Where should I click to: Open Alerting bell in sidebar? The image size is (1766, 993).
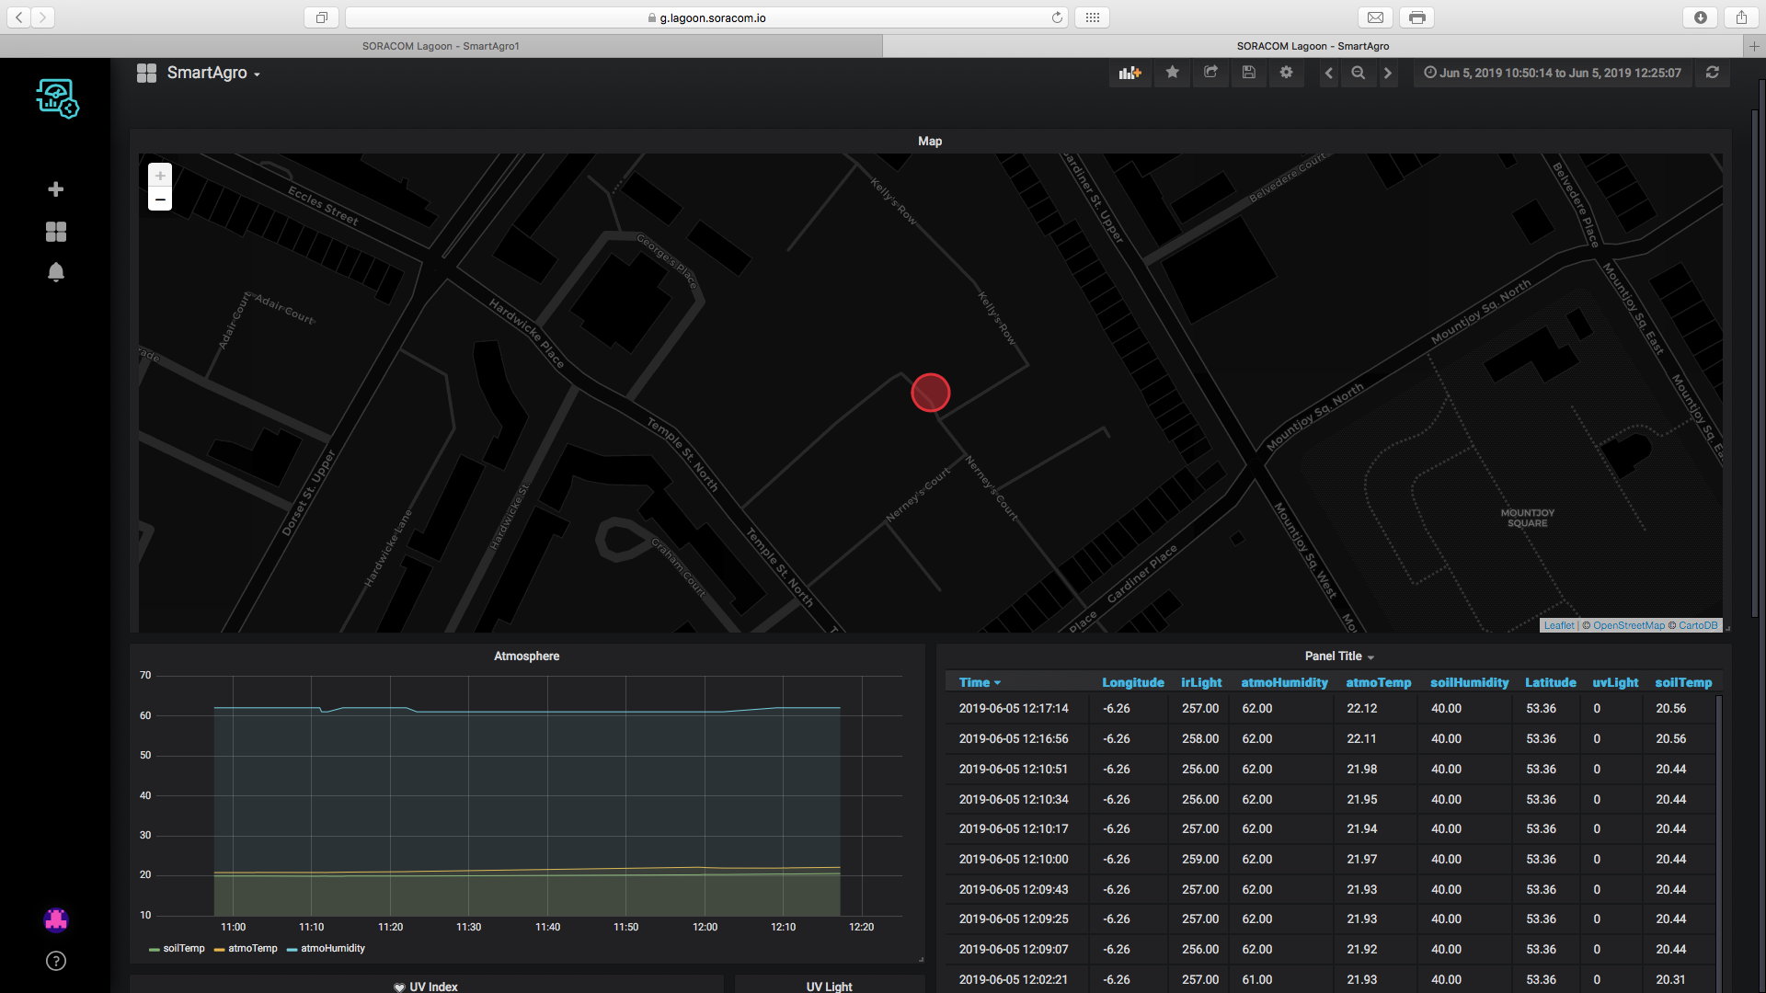56,272
